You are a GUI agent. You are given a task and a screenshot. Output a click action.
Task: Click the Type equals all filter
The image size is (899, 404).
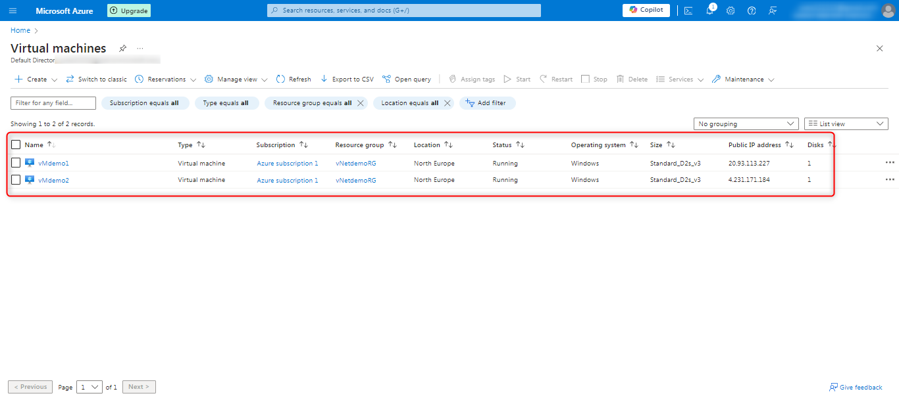(226, 103)
